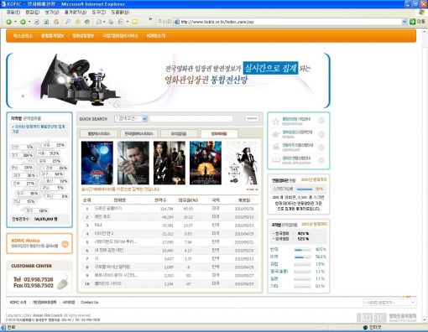Expand the Quick Search condition dropdown
Image resolution: width=428 pixels, height=332 pixels.
click(x=144, y=119)
